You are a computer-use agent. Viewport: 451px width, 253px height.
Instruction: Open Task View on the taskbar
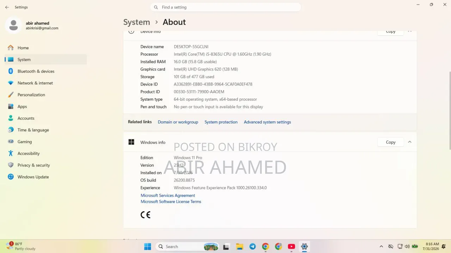tap(227, 247)
